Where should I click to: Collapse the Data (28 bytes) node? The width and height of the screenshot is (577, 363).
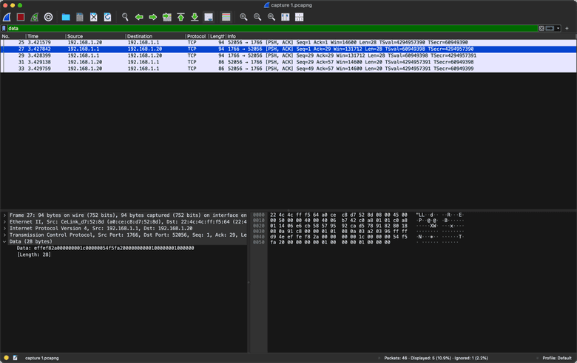[4, 241]
